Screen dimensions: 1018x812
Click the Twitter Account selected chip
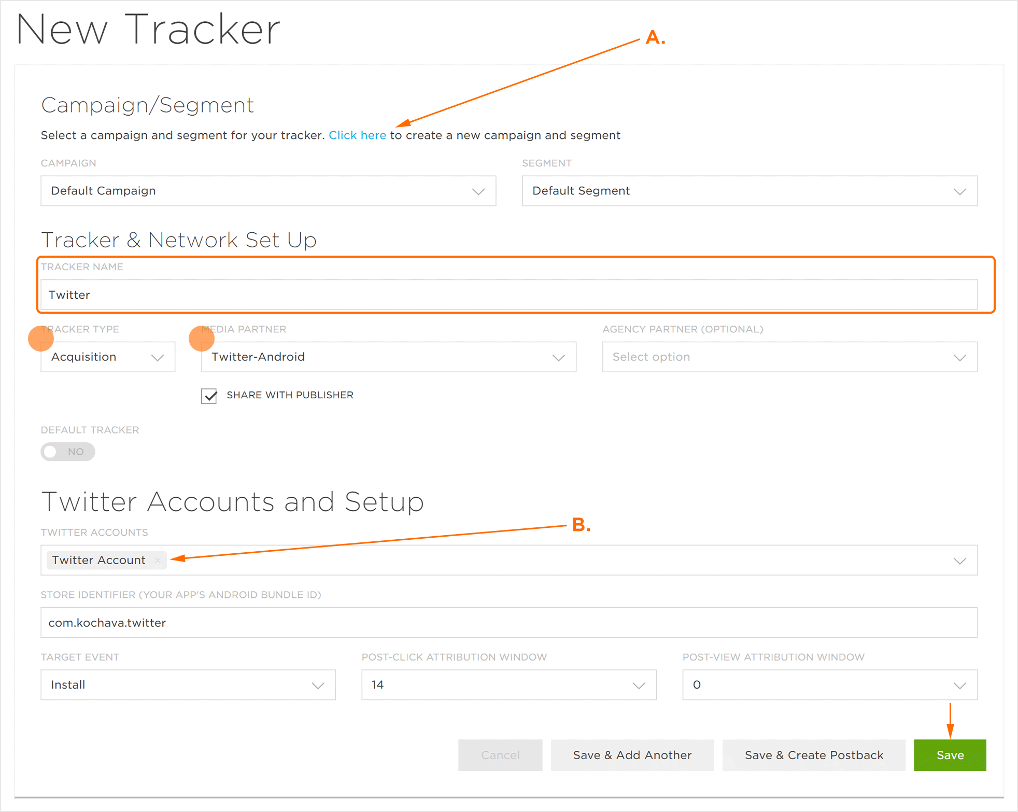point(98,560)
